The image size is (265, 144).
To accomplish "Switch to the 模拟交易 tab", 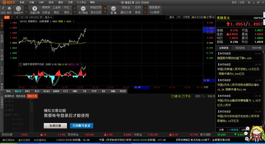I will coord(32,96).
